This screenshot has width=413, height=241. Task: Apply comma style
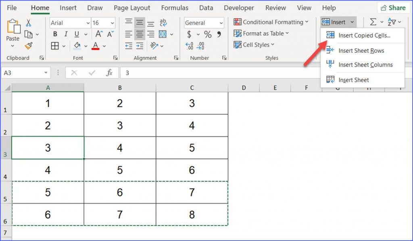219,34
